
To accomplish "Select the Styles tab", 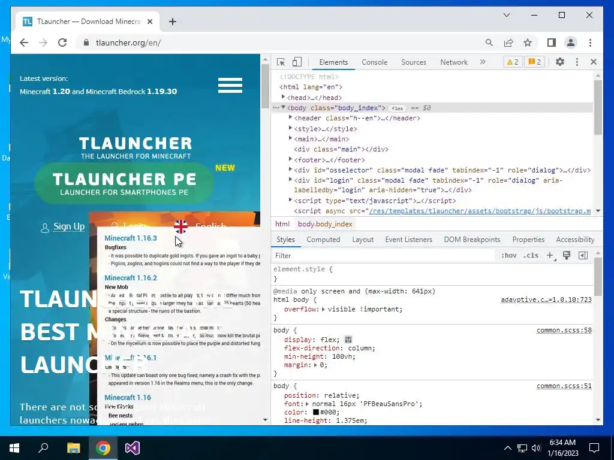I will (285, 240).
